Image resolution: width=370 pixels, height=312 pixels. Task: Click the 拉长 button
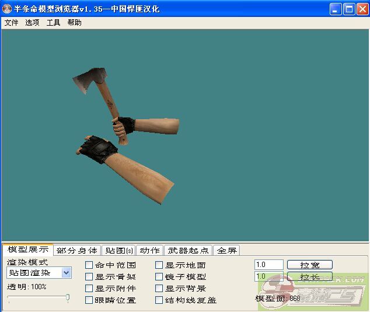(309, 277)
